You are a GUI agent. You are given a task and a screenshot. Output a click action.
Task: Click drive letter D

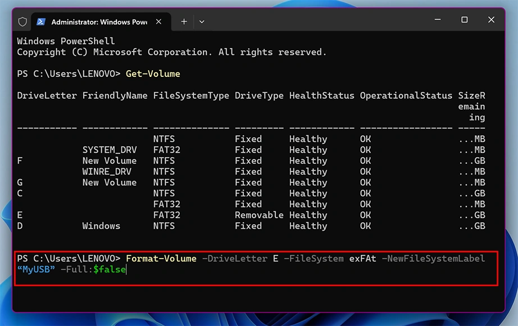point(20,226)
